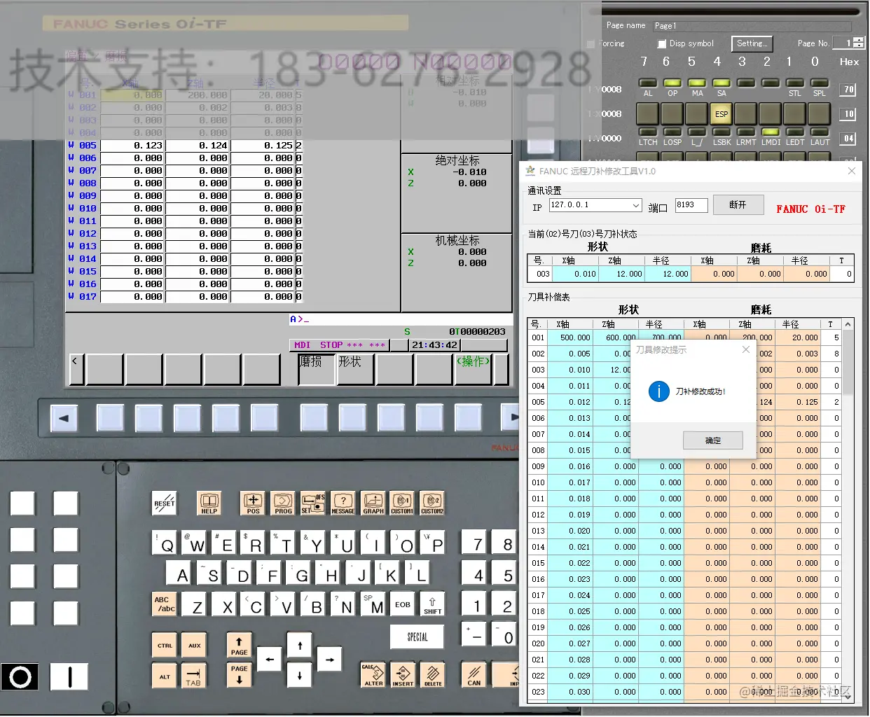Click the SHIFT key on the MDI keyboard
This screenshot has height=717, width=870.
pos(432,604)
